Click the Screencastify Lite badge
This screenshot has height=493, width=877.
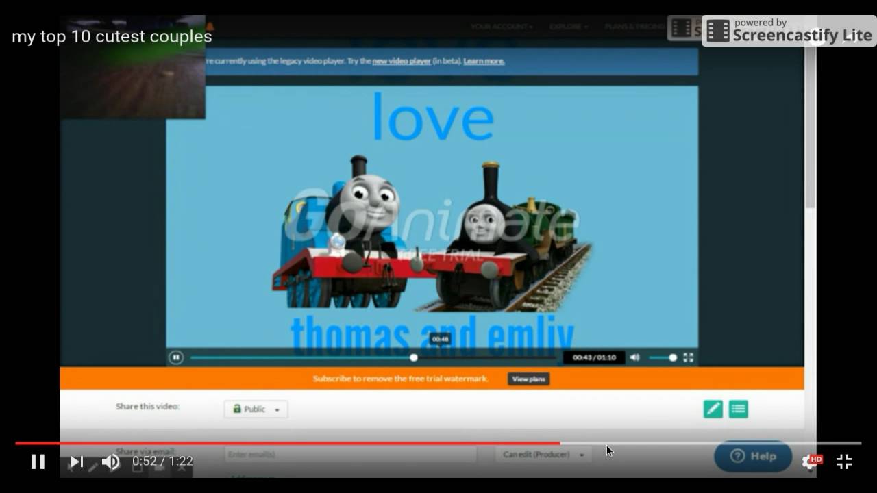pos(789,31)
